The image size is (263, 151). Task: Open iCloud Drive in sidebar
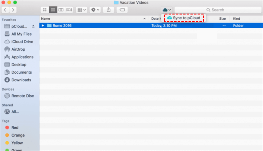coord(19,42)
